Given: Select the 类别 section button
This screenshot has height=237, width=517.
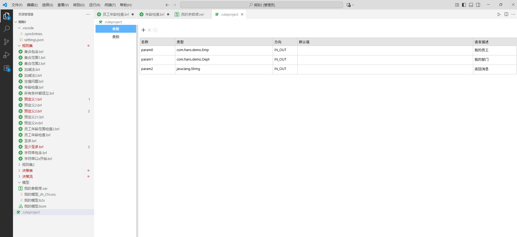Looking at the screenshot, I should pyautogui.click(x=116, y=37).
